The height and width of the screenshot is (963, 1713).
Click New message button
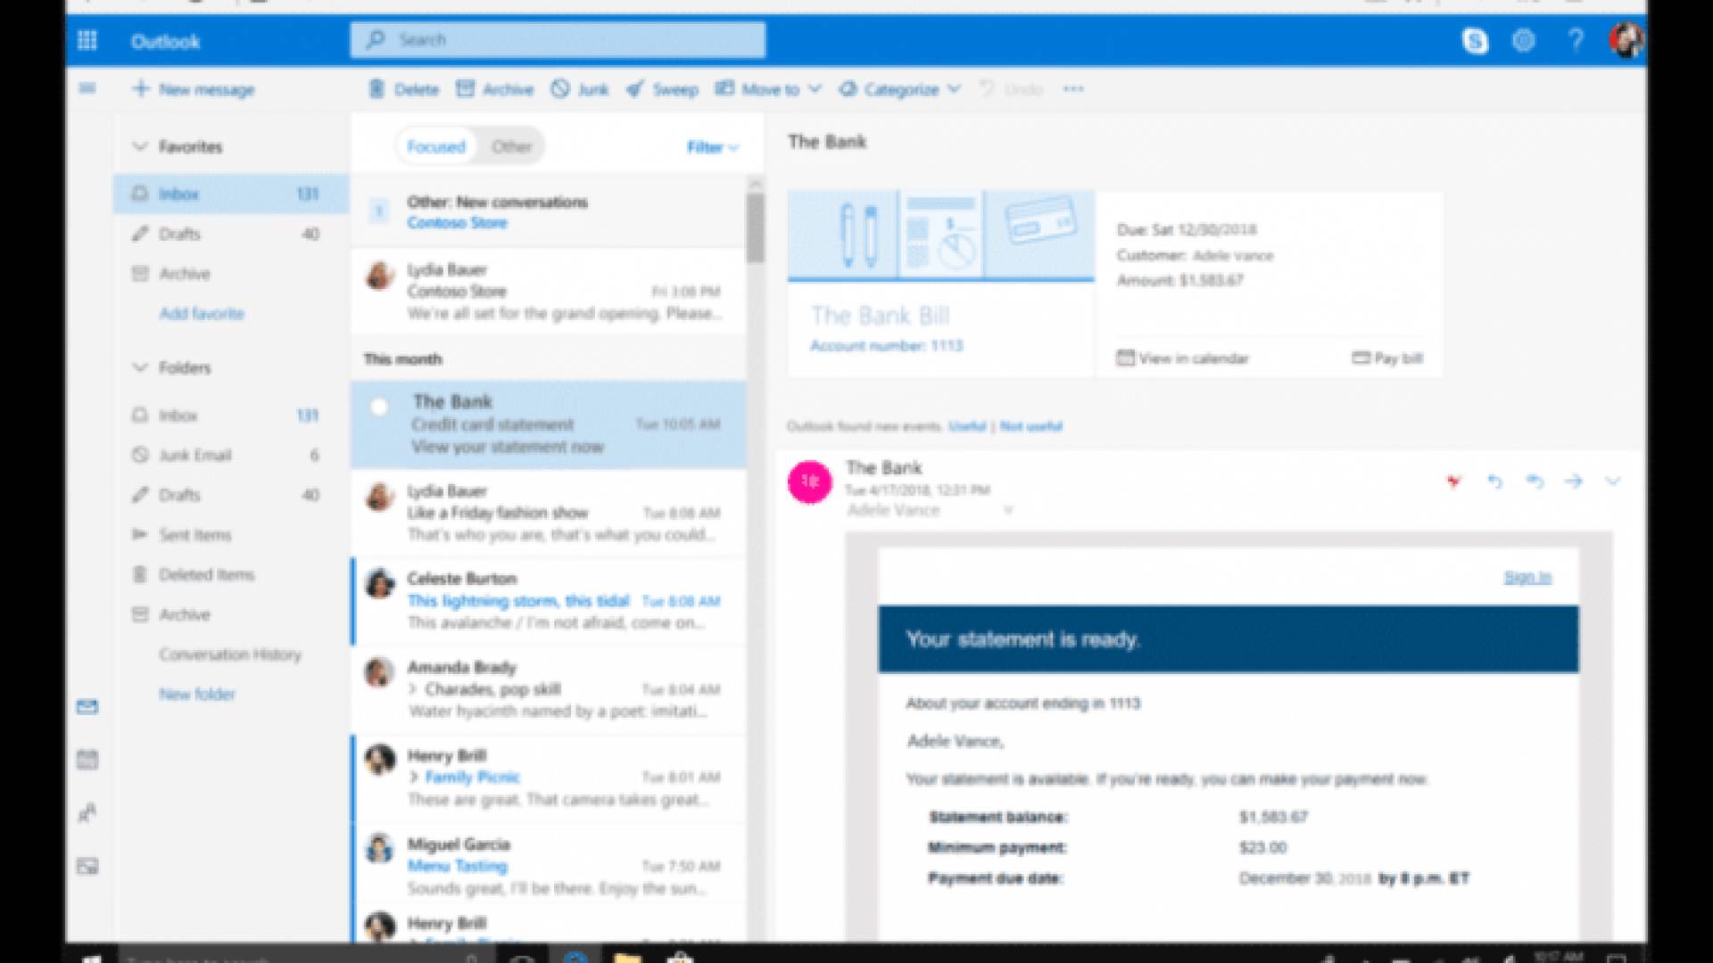[x=194, y=89]
